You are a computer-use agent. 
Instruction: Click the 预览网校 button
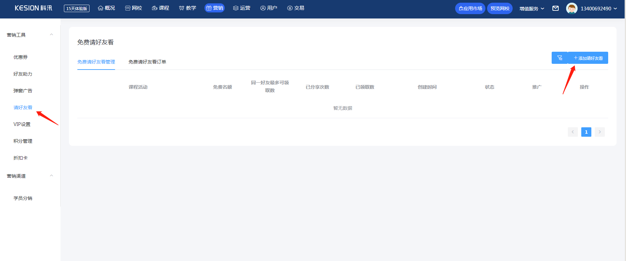point(500,8)
